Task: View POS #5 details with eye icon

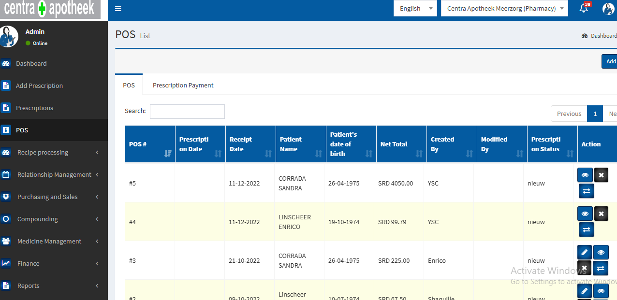Action: [585, 175]
